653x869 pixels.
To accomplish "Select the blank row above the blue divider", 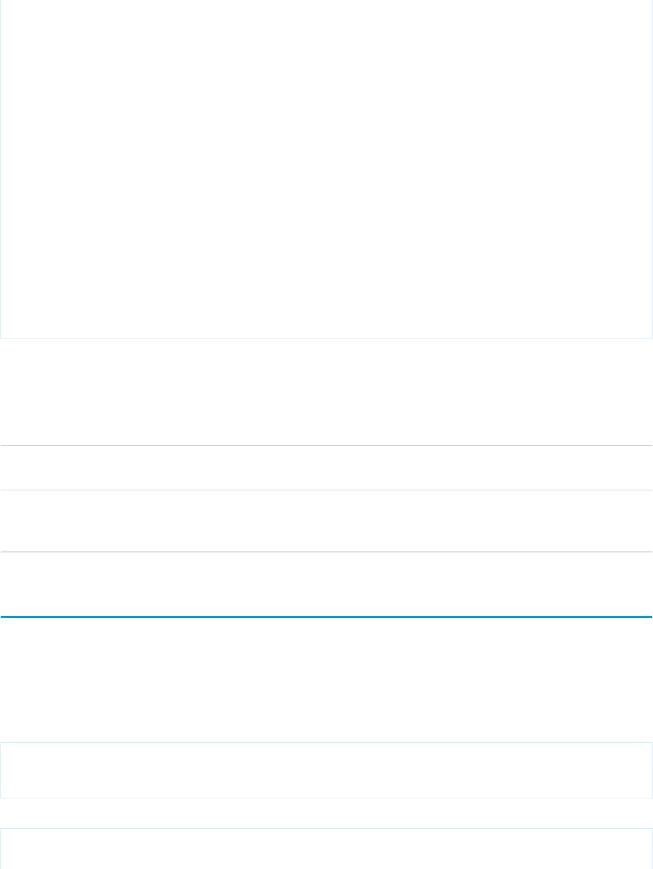I will coord(326,584).
